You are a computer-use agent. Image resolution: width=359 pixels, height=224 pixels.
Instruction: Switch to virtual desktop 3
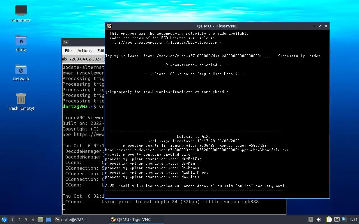coord(26,220)
